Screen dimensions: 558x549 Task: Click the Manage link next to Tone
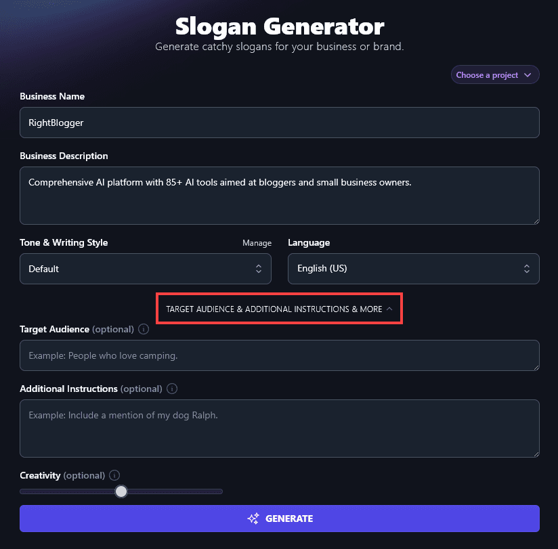tap(257, 242)
